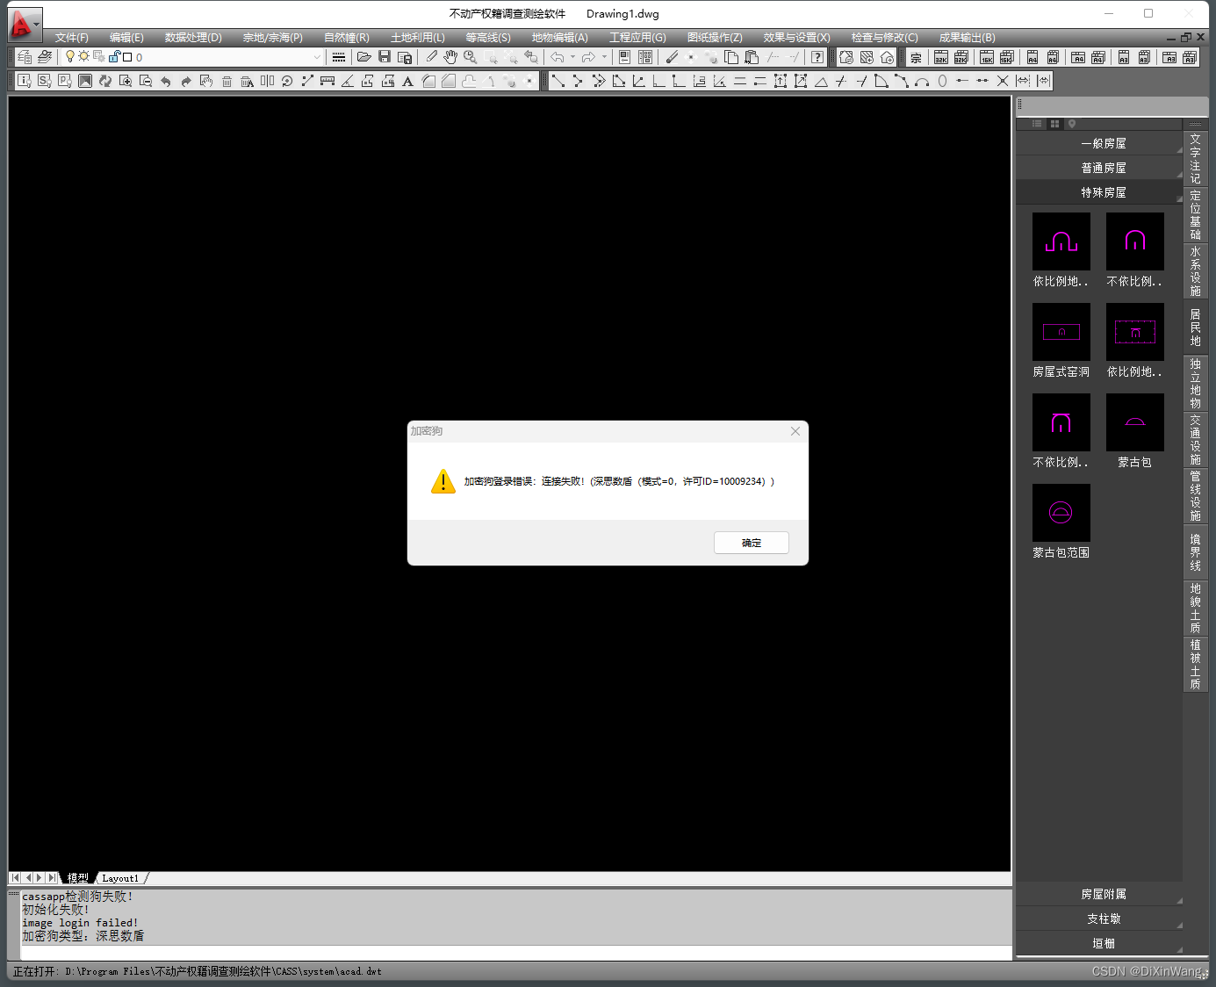The image size is (1216, 987).
Task: Open the 等高线(S) menu
Action: (488, 38)
